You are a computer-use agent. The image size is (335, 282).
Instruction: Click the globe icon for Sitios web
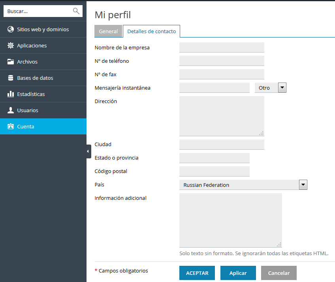[11, 29]
